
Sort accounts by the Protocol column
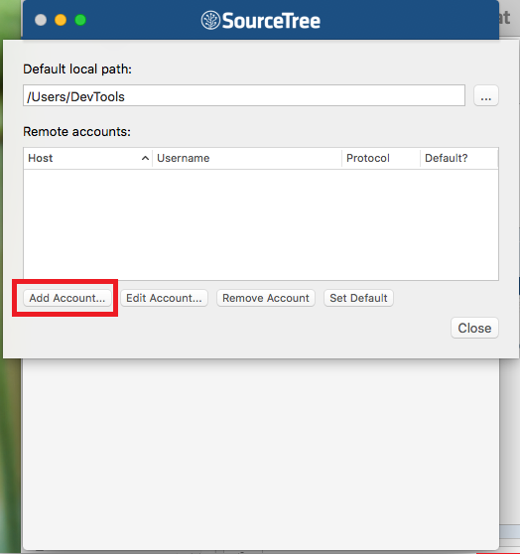[x=381, y=158]
